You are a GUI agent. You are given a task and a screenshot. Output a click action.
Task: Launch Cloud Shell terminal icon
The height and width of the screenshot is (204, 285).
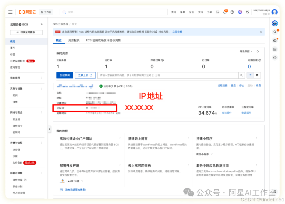point(217,12)
